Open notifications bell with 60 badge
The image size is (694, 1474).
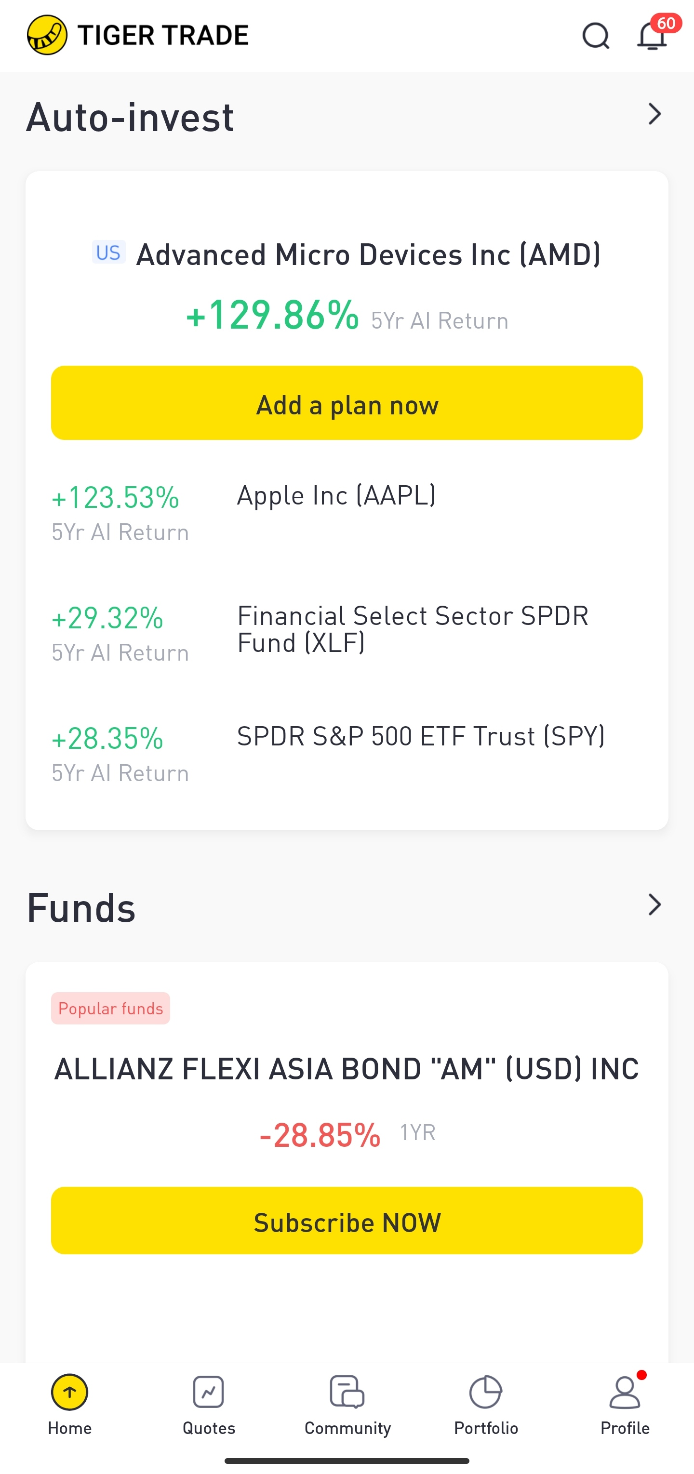(x=652, y=37)
